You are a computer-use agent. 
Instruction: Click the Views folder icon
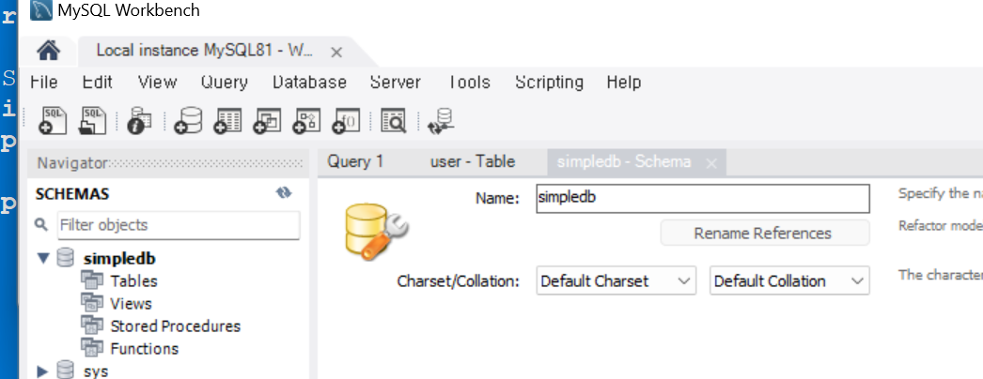(x=91, y=303)
